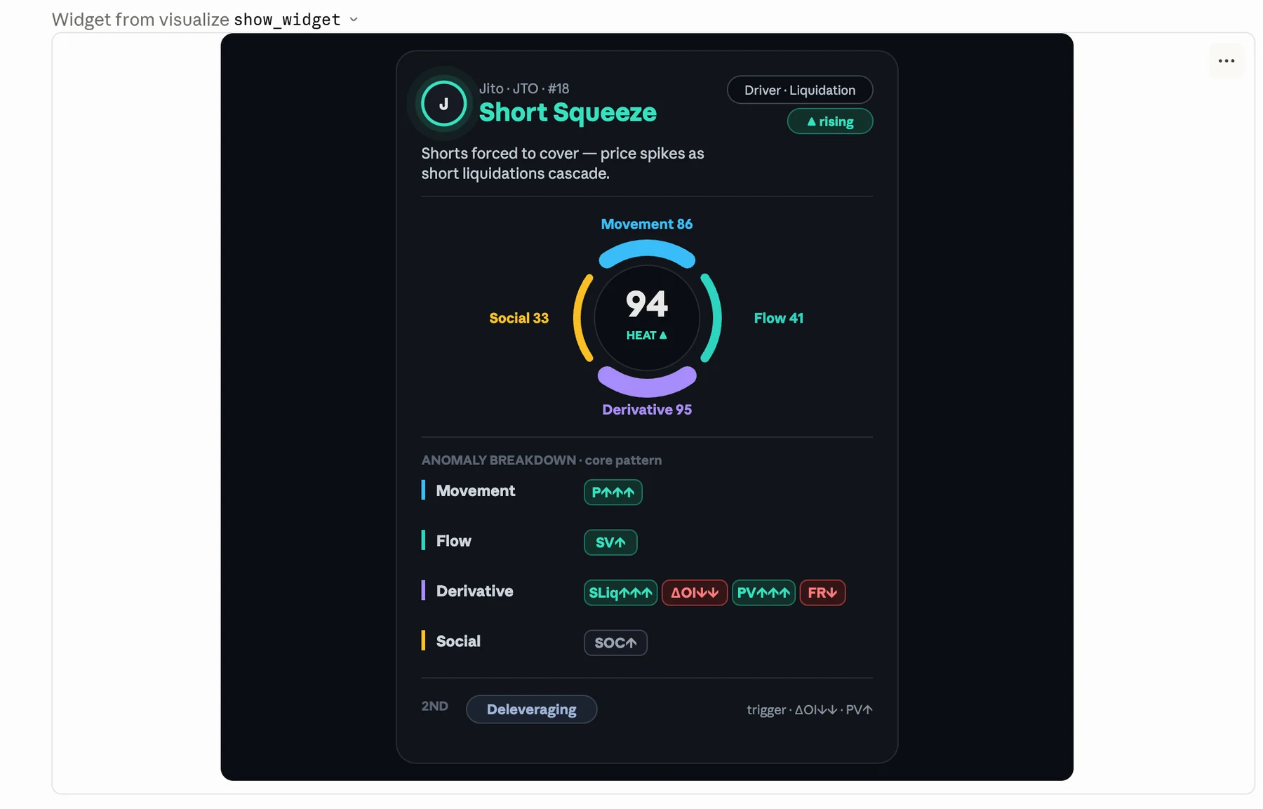Click the Social 33 gauge label
The image size is (1263, 809).
(x=519, y=318)
